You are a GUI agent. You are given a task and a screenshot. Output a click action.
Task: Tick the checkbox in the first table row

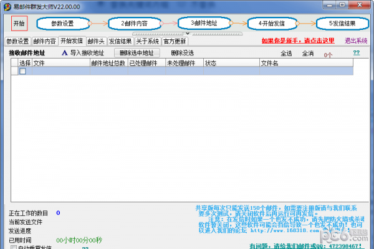22,71
